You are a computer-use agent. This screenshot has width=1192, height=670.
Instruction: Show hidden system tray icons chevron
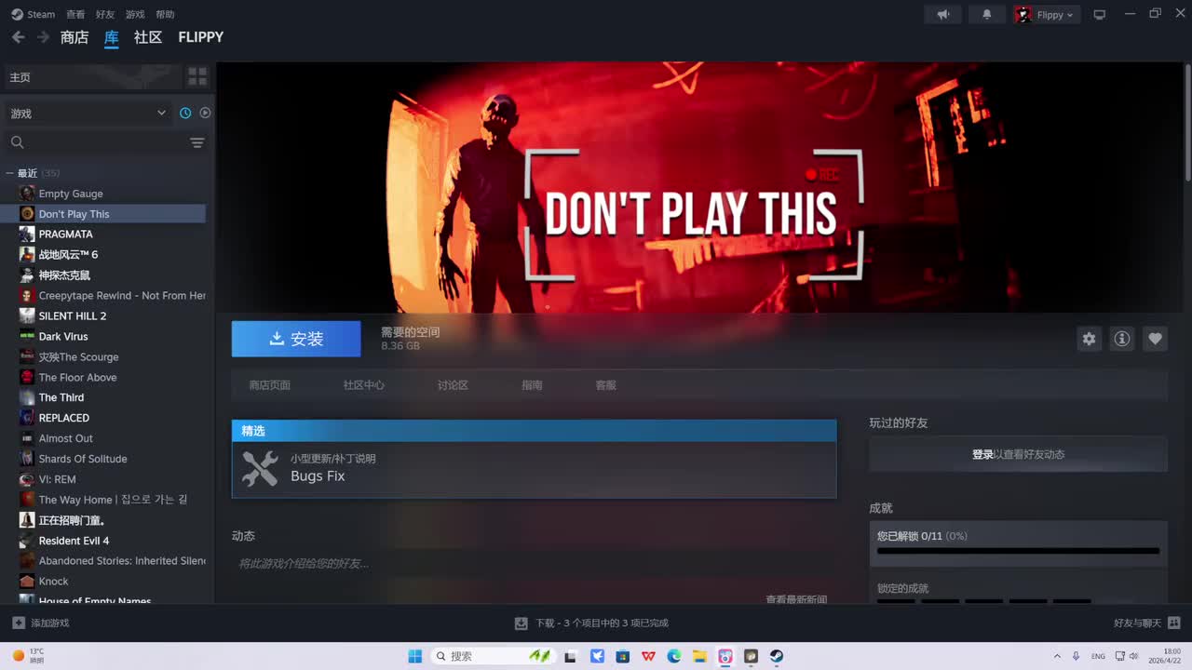(1057, 656)
